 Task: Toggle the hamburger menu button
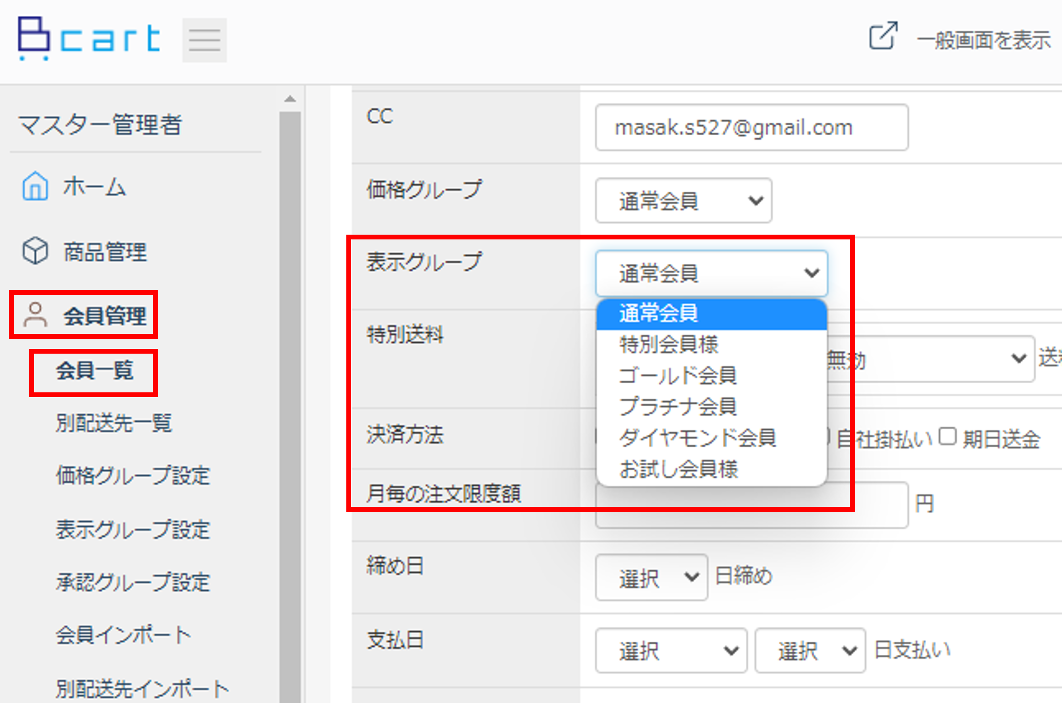point(204,40)
